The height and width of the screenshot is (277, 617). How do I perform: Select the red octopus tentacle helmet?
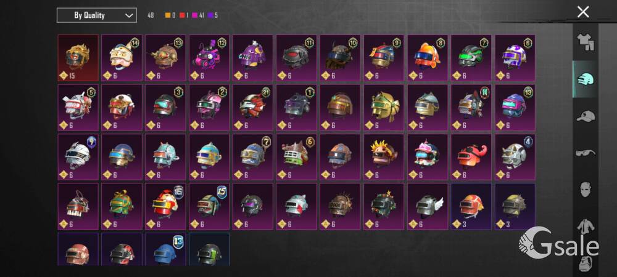coord(471,157)
